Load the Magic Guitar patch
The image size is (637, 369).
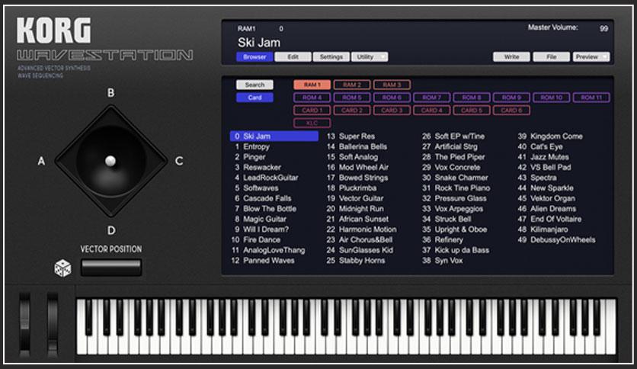pos(264,219)
